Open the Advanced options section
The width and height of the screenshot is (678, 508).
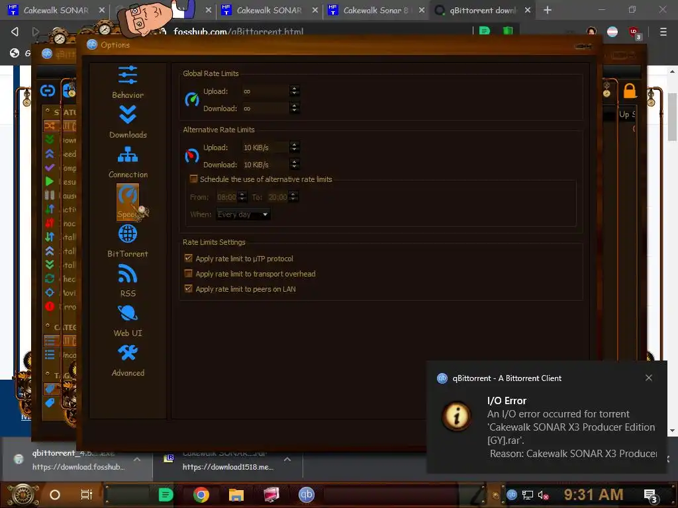128,360
